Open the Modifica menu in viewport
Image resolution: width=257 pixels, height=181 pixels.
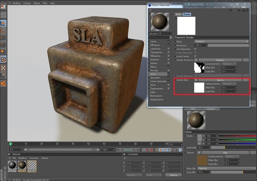coord(16,3)
